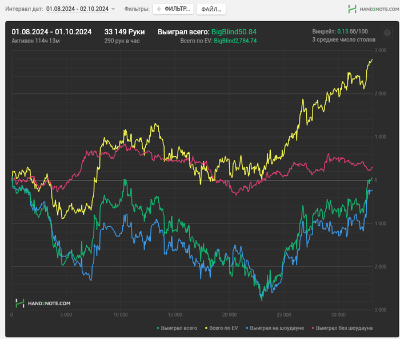
Task: Click the date range 01.08.2024 - 02.10.2024 field
Action: pos(77,9)
